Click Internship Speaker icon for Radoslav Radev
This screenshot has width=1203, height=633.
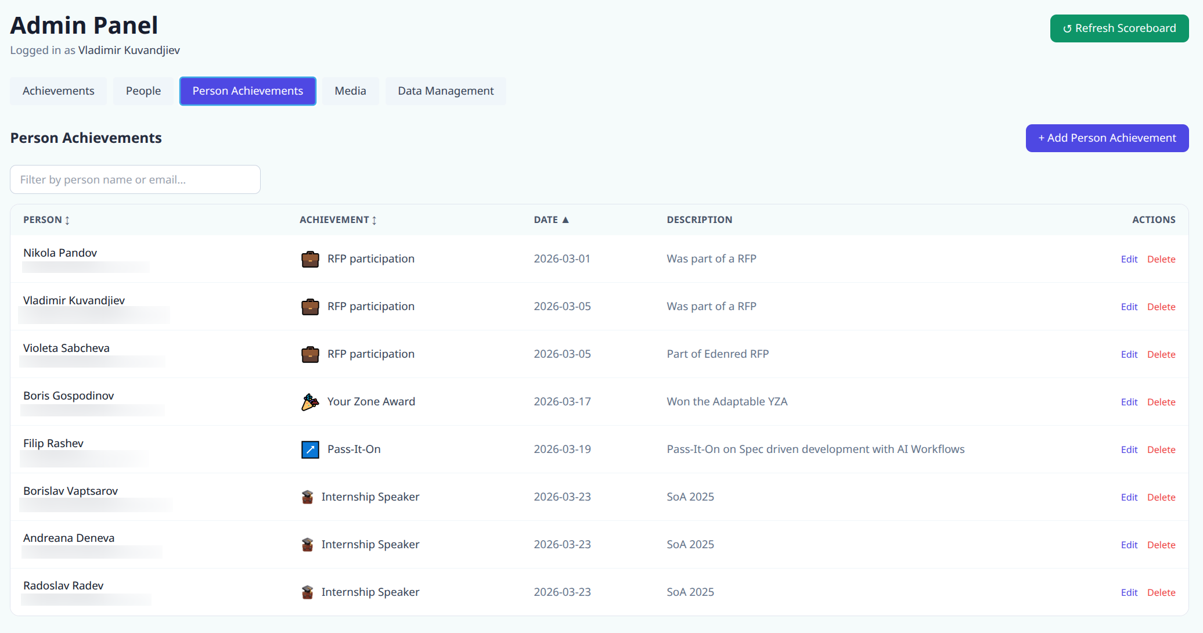[307, 592]
